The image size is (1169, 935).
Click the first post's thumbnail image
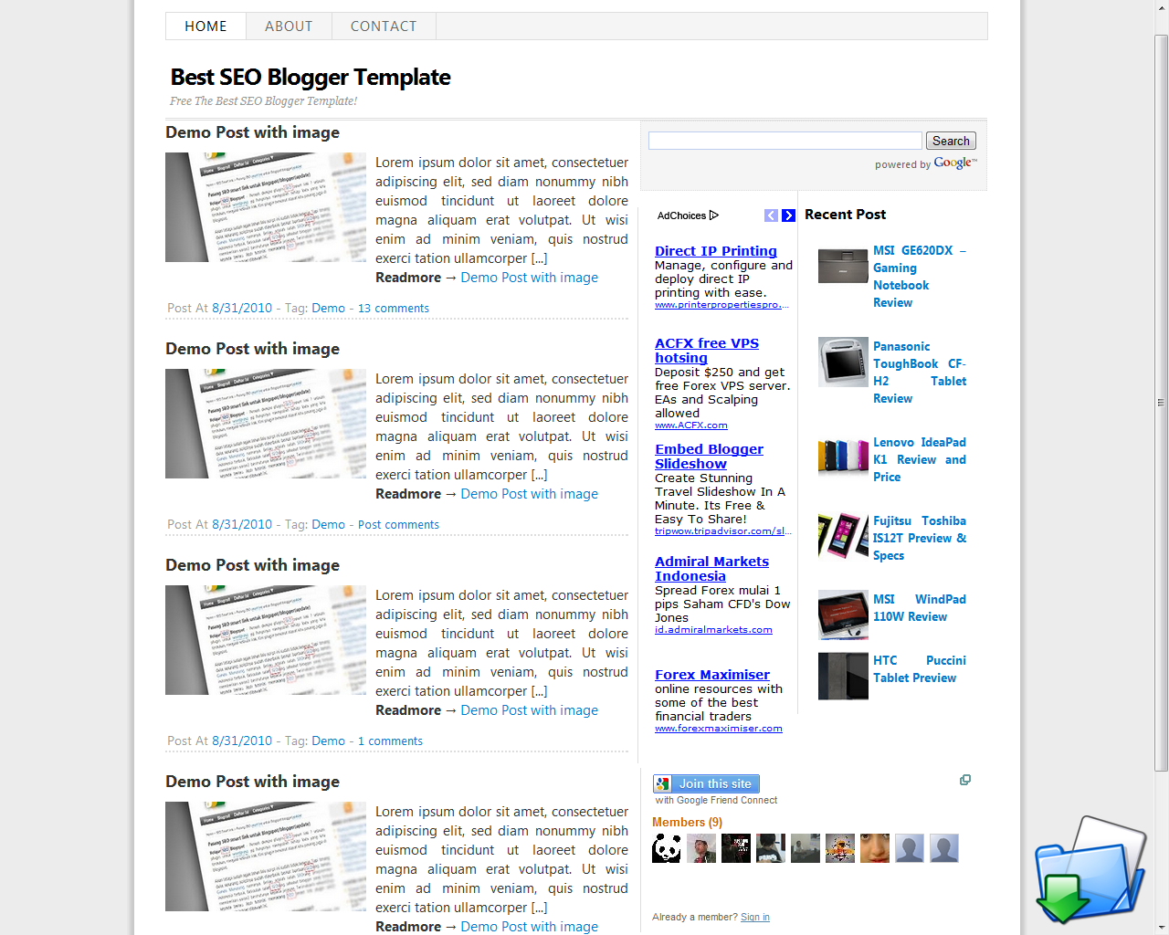(266, 207)
